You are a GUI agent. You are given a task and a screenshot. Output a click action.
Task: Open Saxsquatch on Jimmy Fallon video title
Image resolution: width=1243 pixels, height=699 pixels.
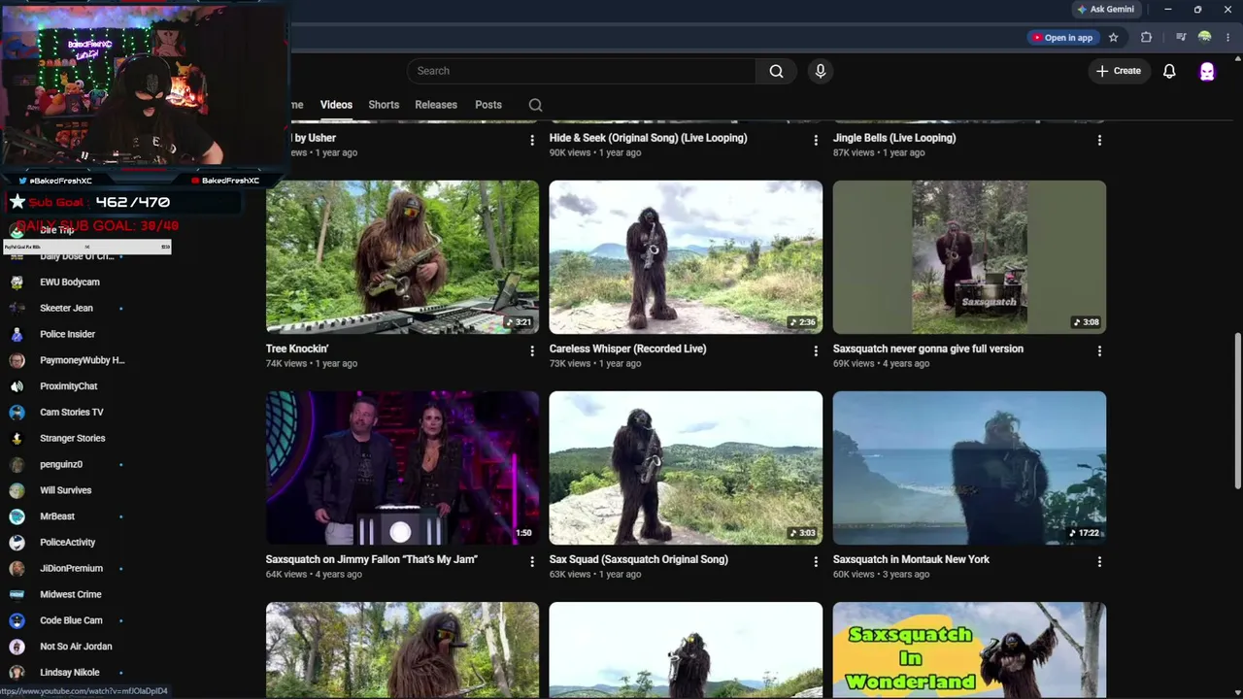click(372, 559)
